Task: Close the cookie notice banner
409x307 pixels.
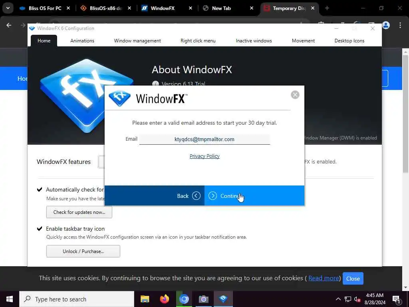Action: (x=353, y=279)
